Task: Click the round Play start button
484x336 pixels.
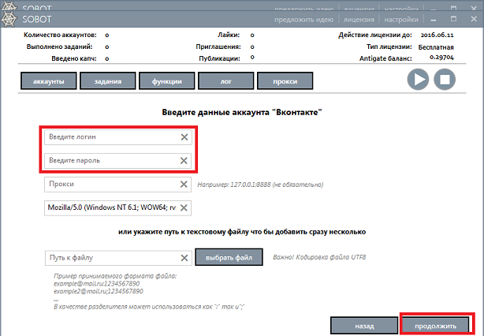Action: coord(418,79)
